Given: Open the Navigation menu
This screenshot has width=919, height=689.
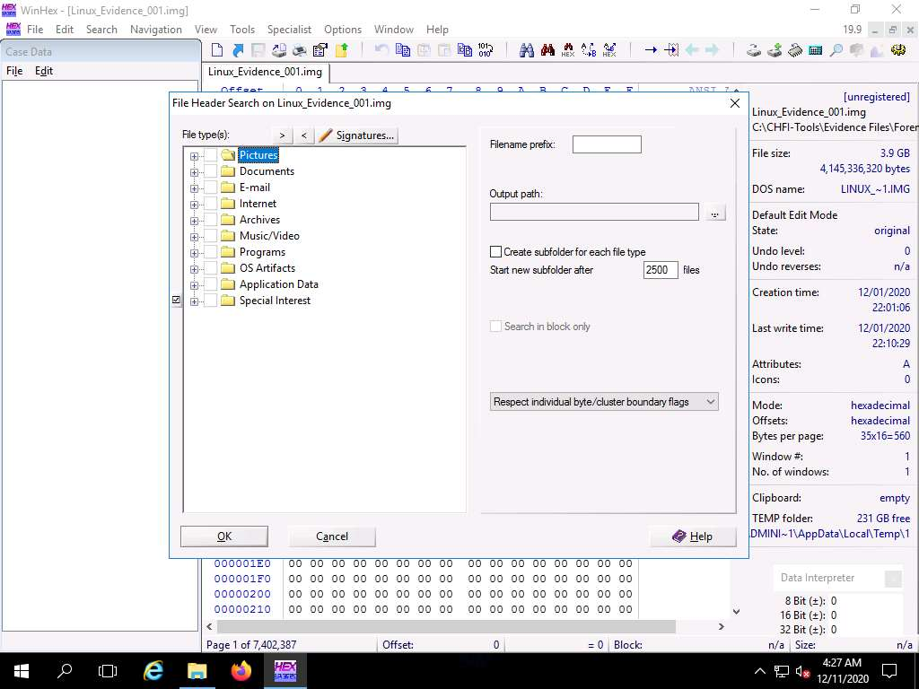Looking at the screenshot, I should [156, 30].
